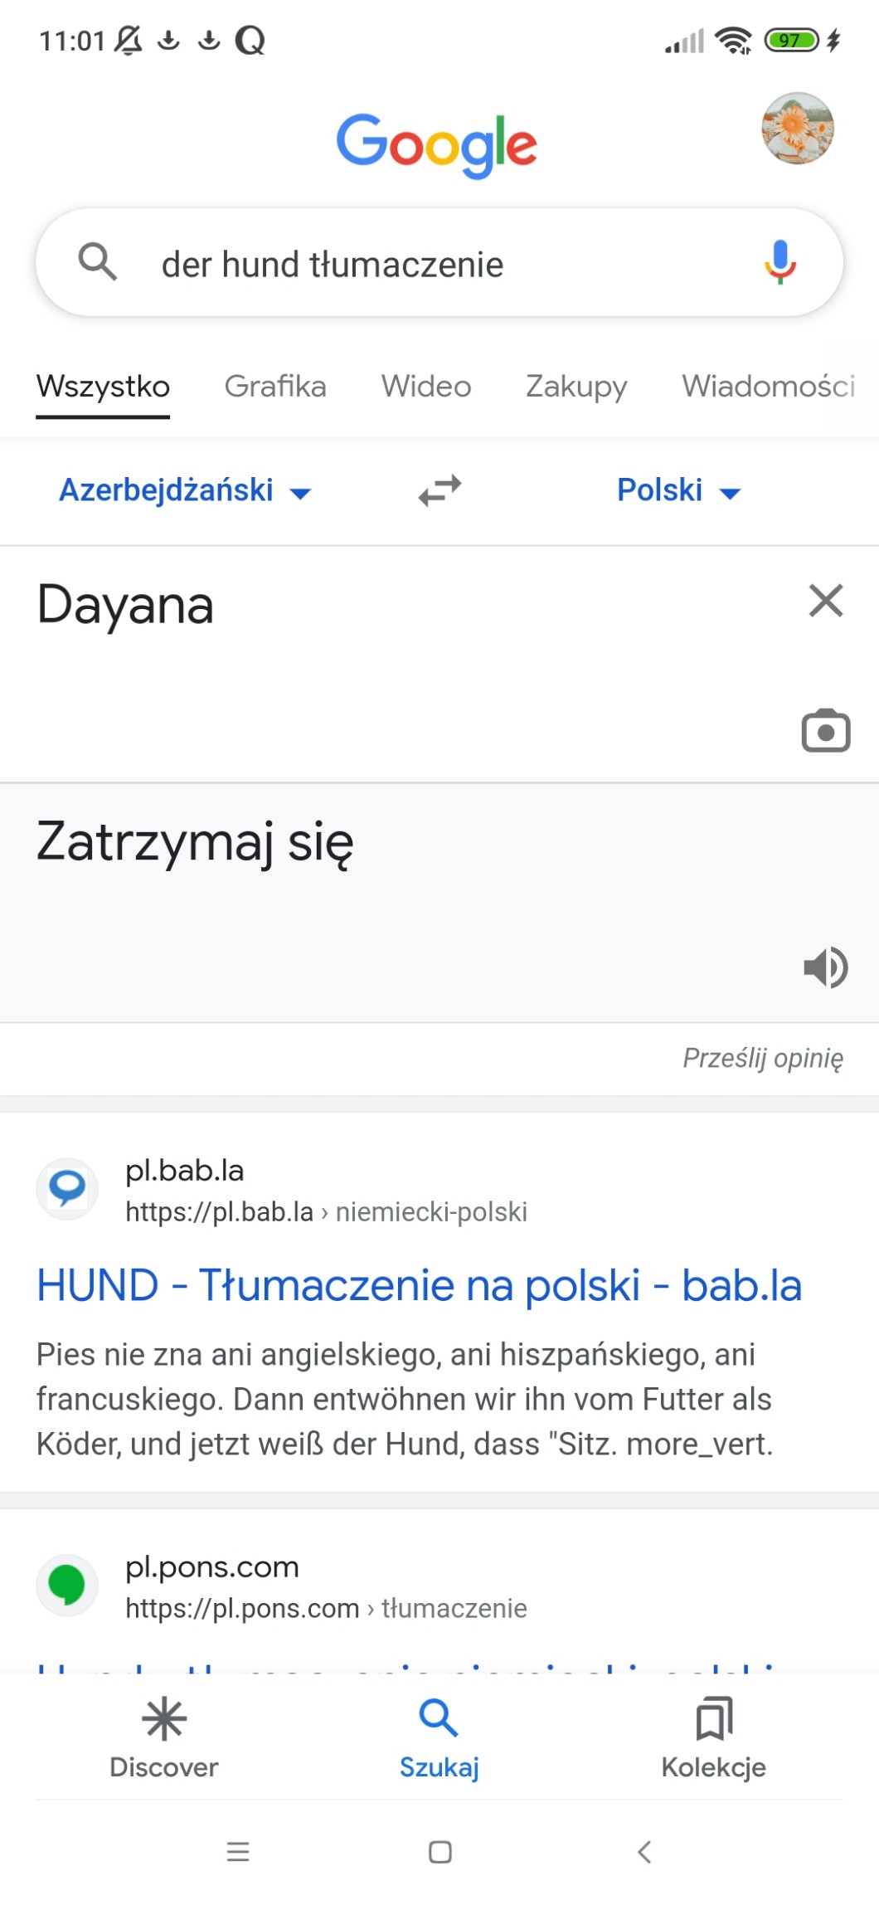
Task: Clear the translated text Dayana
Action: pyautogui.click(x=825, y=601)
